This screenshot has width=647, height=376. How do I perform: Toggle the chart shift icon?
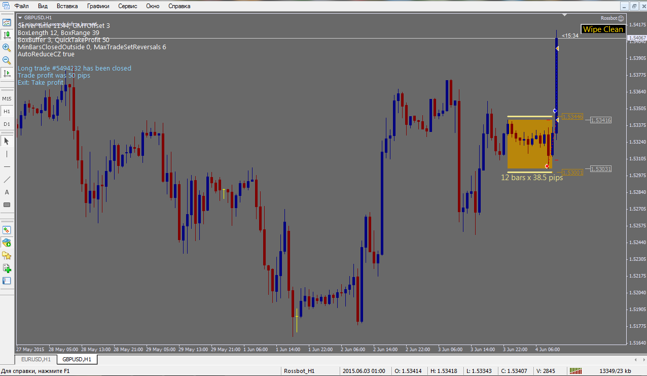[x=7, y=73]
